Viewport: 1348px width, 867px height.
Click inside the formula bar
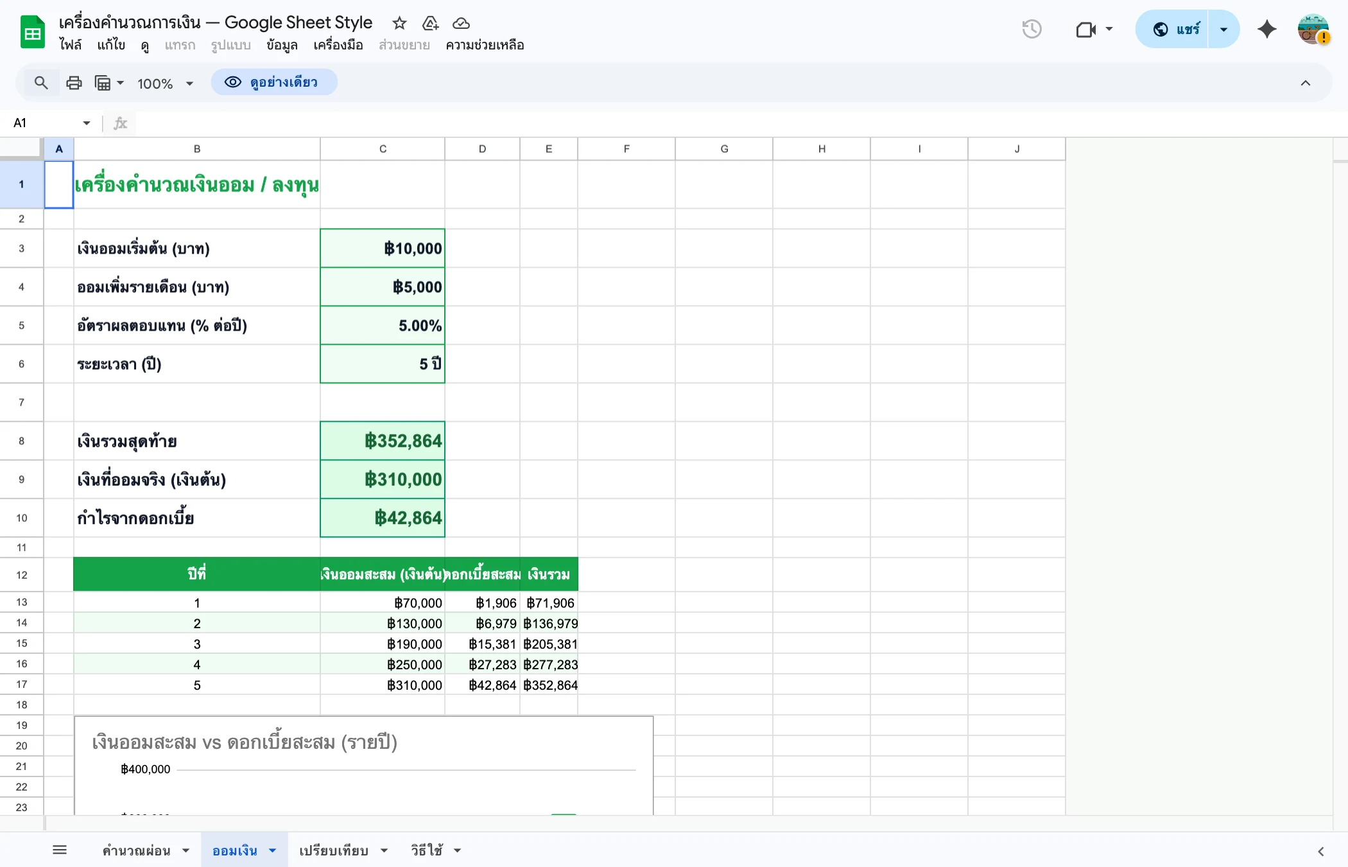385,123
